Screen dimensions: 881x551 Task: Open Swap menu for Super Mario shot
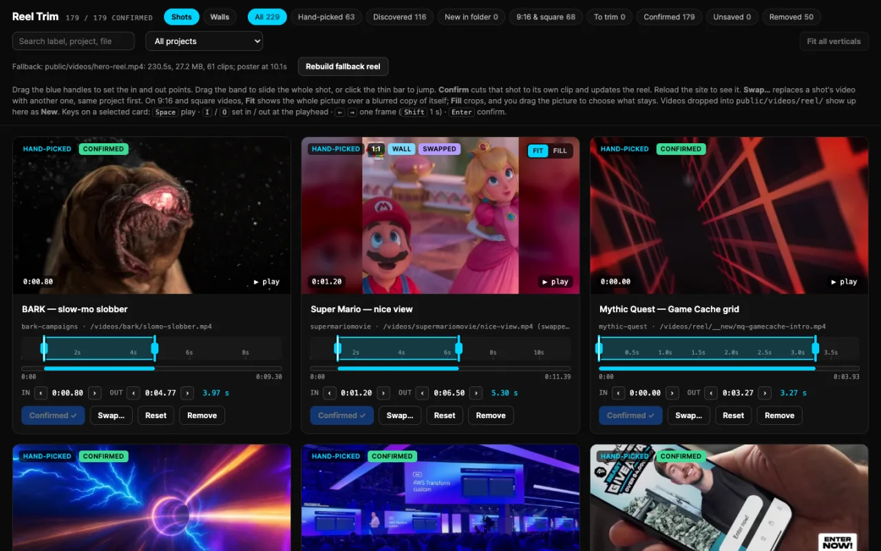click(400, 415)
